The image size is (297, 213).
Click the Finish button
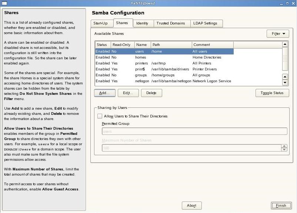click(x=281, y=206)
